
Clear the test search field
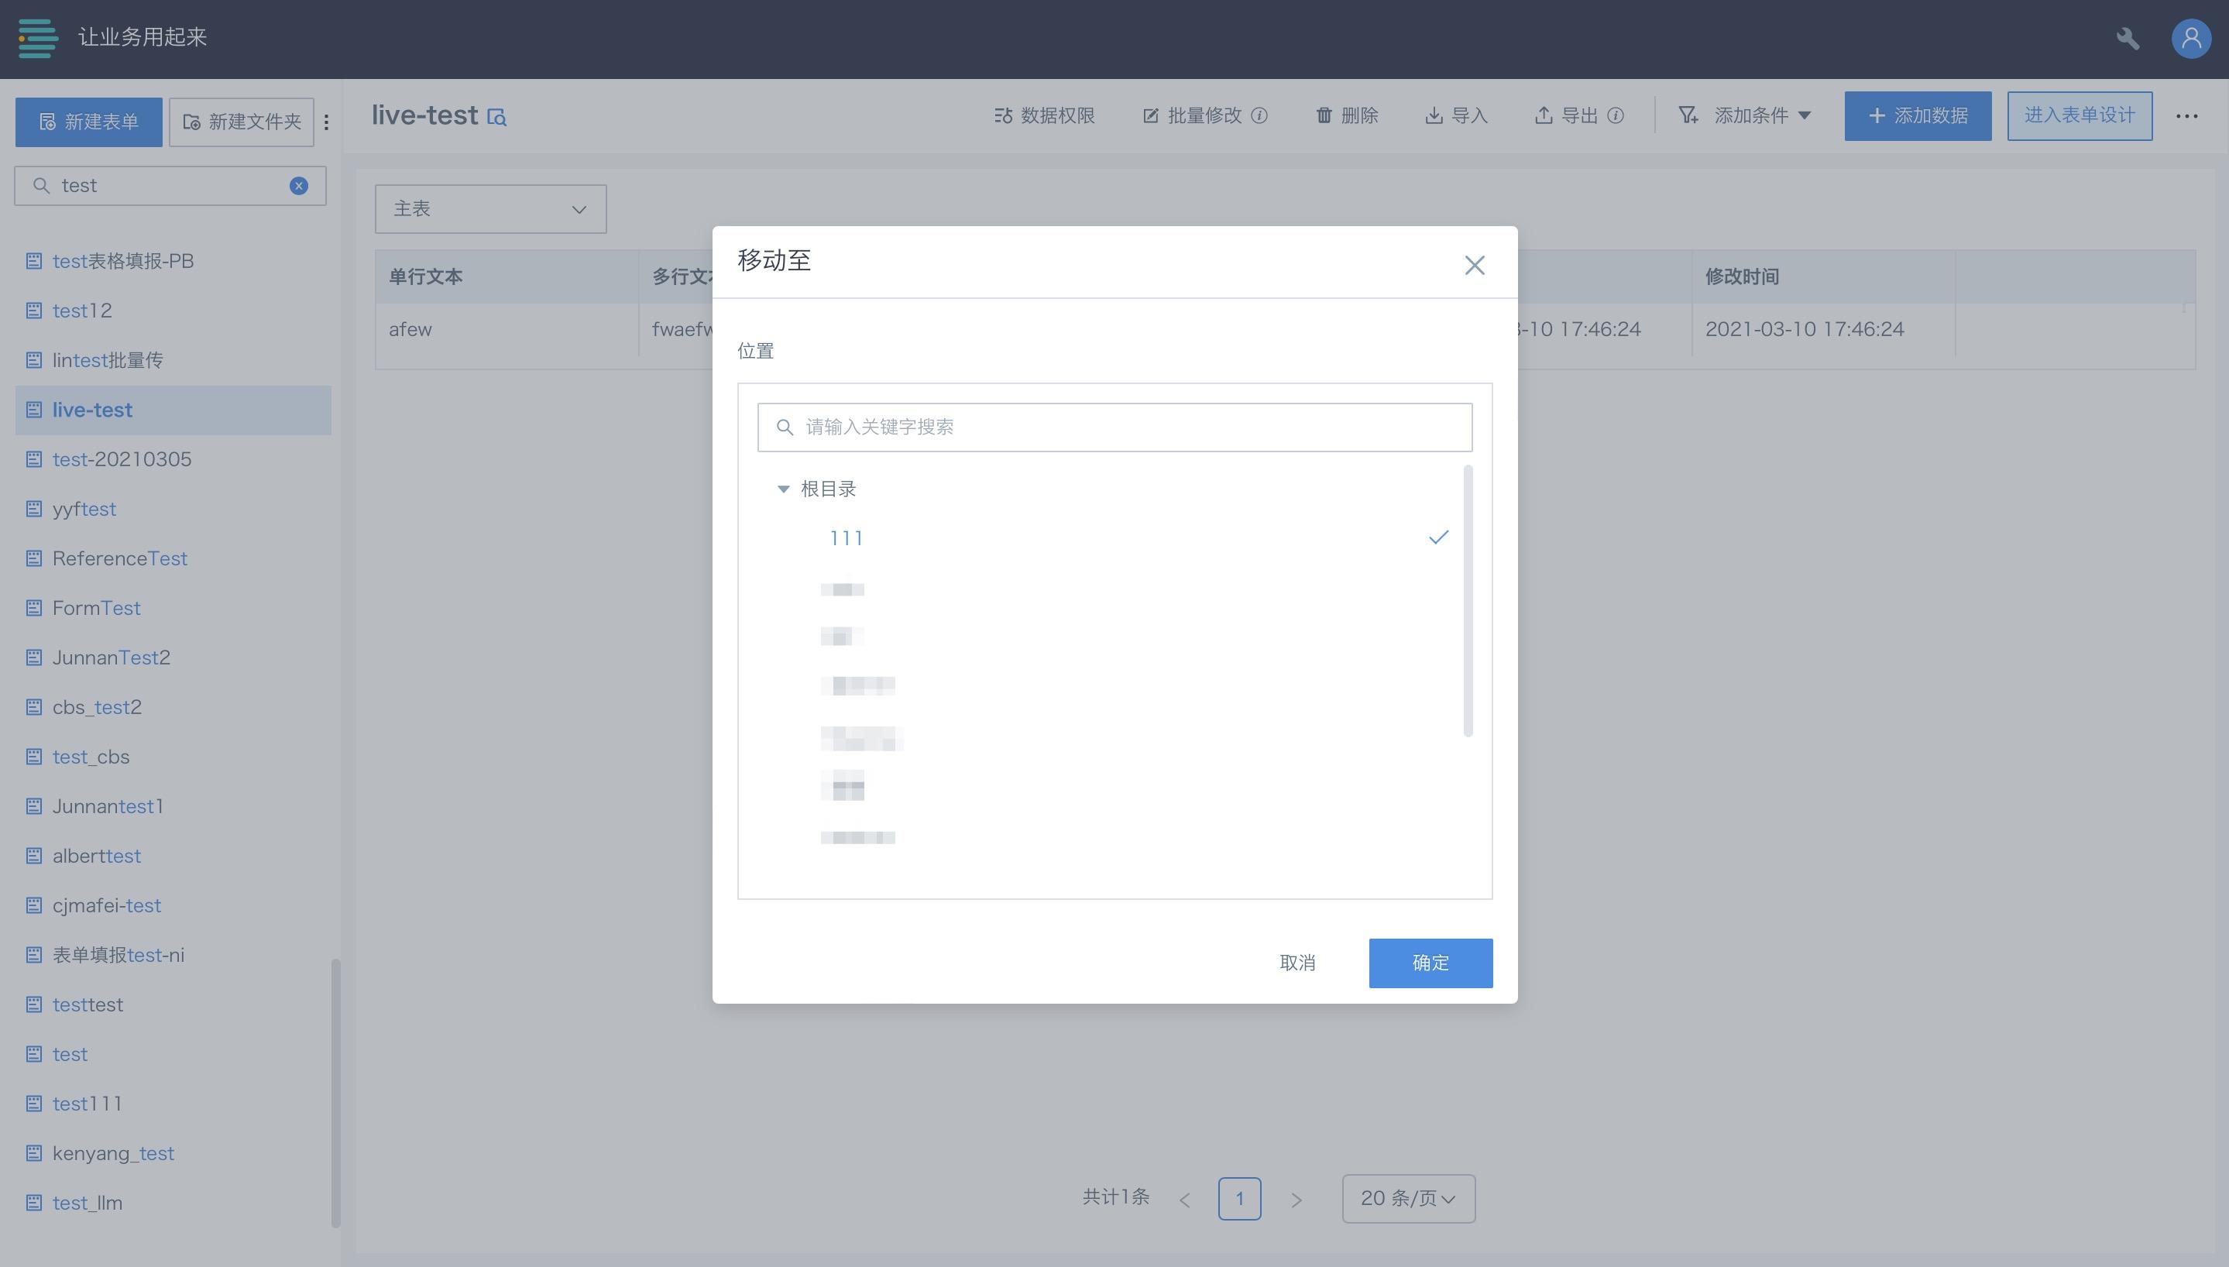pyautogui.click(x=298, y=185)
